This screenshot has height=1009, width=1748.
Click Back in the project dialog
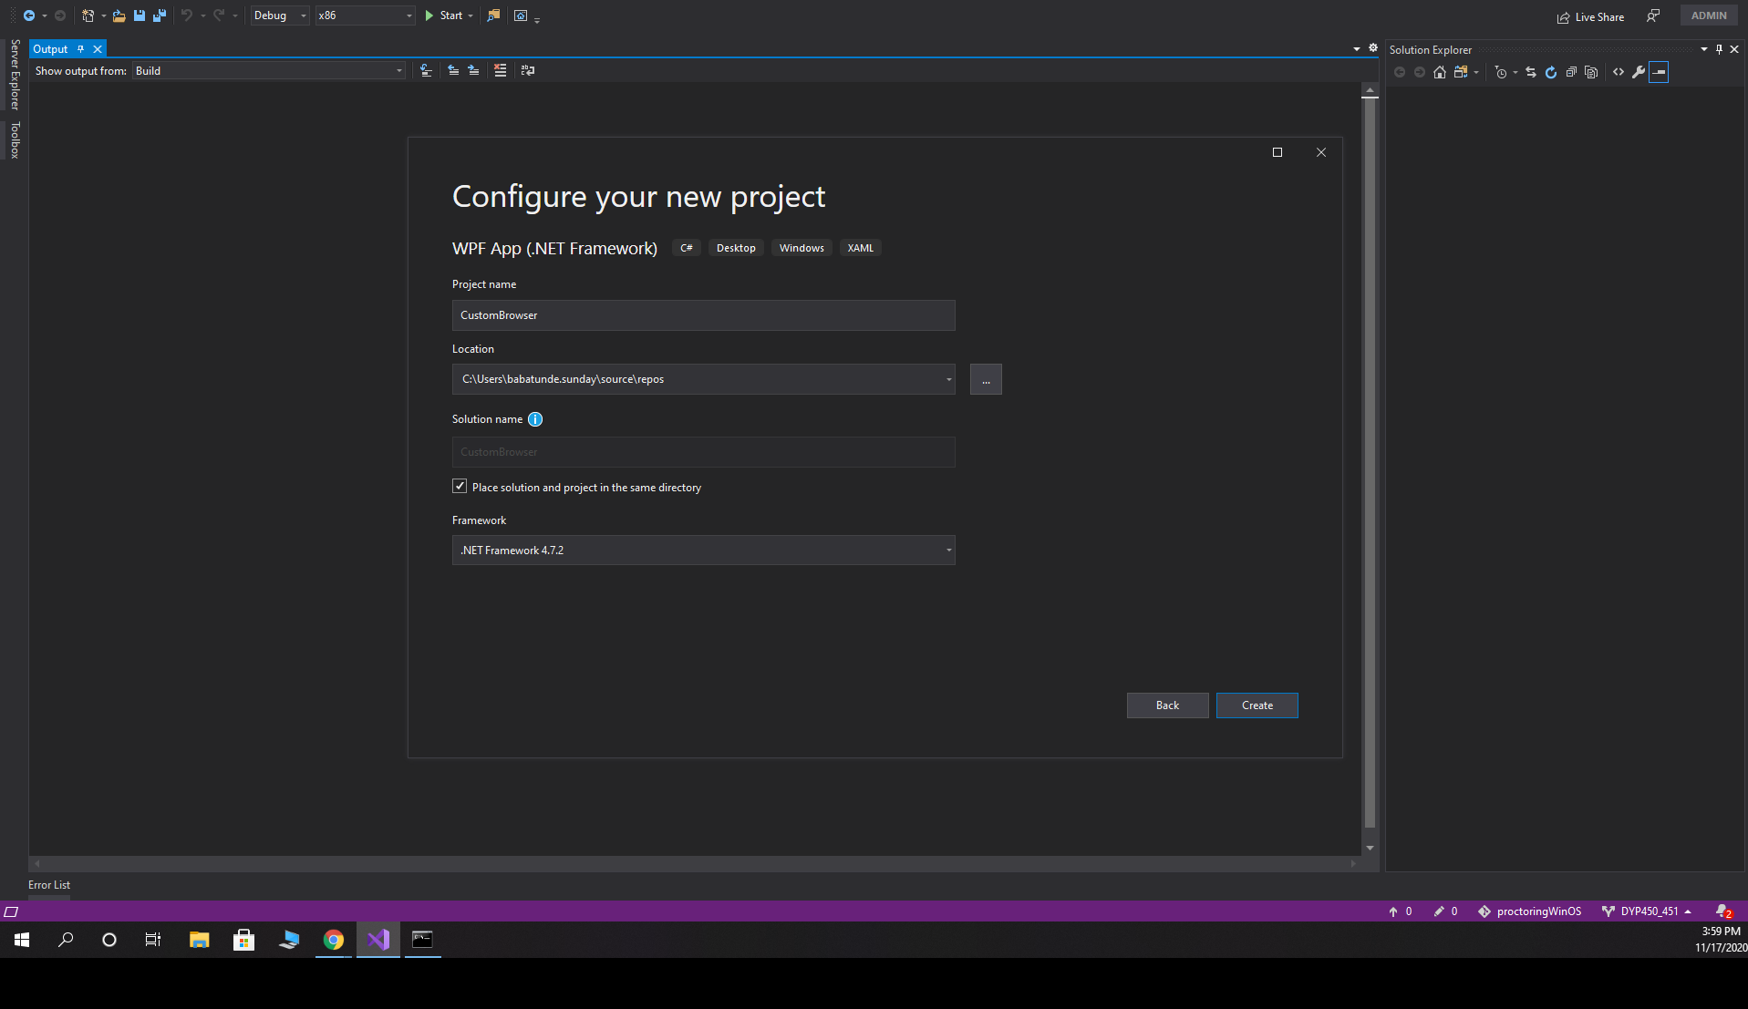pos(1167,705)
